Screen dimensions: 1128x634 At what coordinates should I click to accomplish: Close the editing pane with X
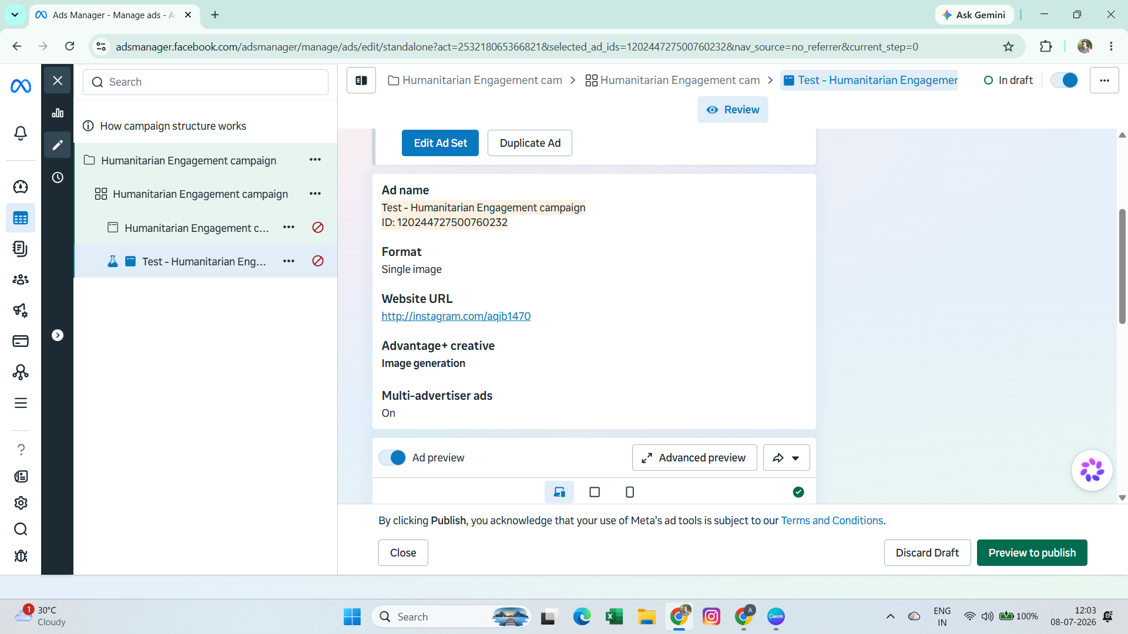[58, 80]
